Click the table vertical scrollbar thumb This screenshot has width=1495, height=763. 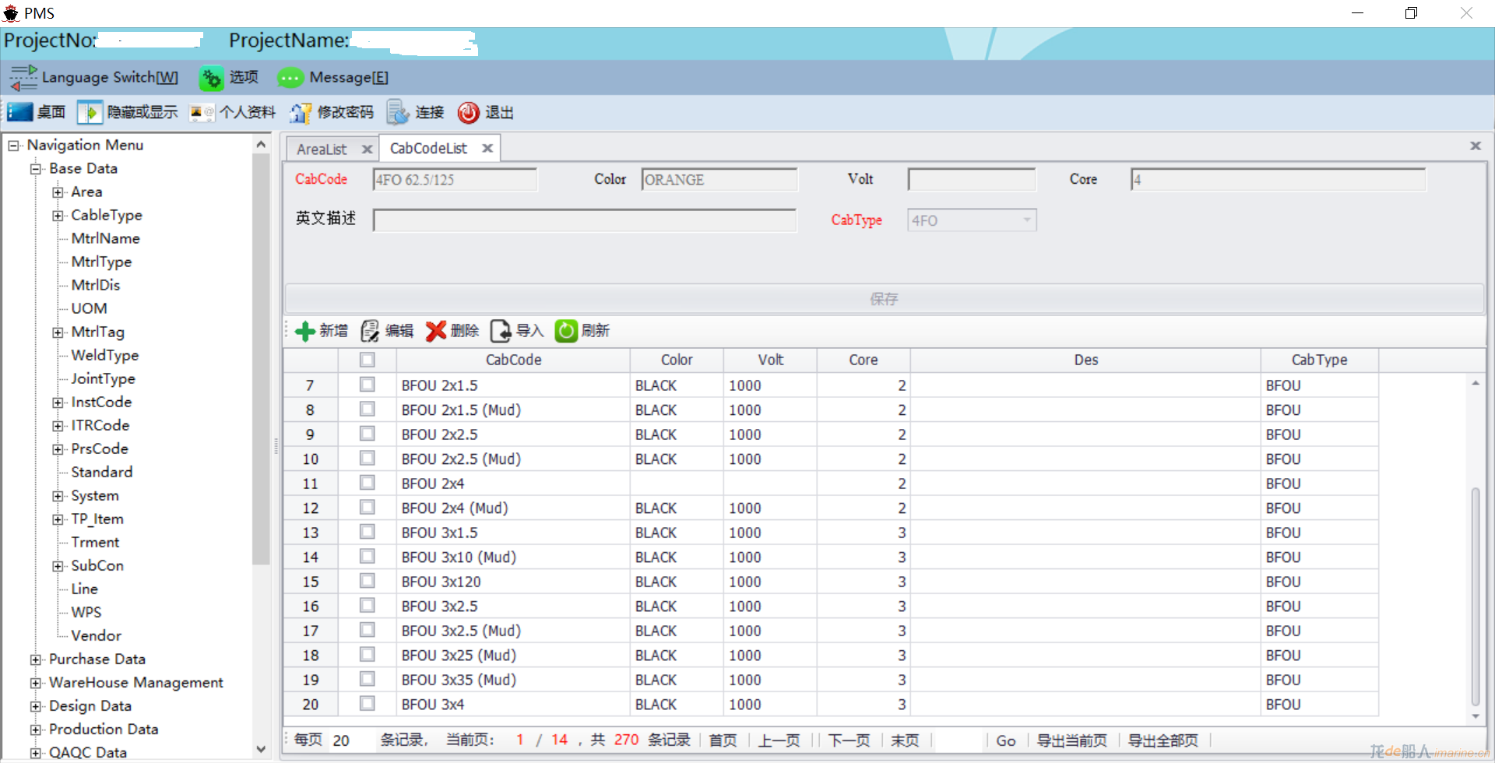pyautogui.click(x=1475, y=596)
